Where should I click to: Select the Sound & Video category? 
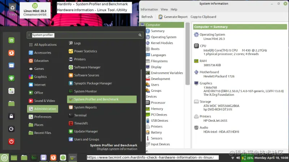[x=42, y=101]
